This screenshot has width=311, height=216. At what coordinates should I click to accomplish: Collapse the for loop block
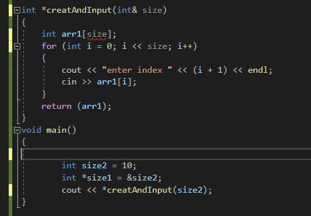(17, 47)
